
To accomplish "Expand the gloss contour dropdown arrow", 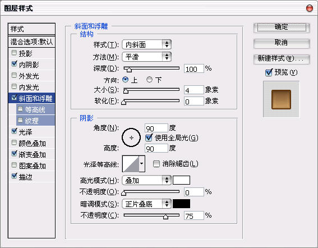I will click(x=142, y=164).
